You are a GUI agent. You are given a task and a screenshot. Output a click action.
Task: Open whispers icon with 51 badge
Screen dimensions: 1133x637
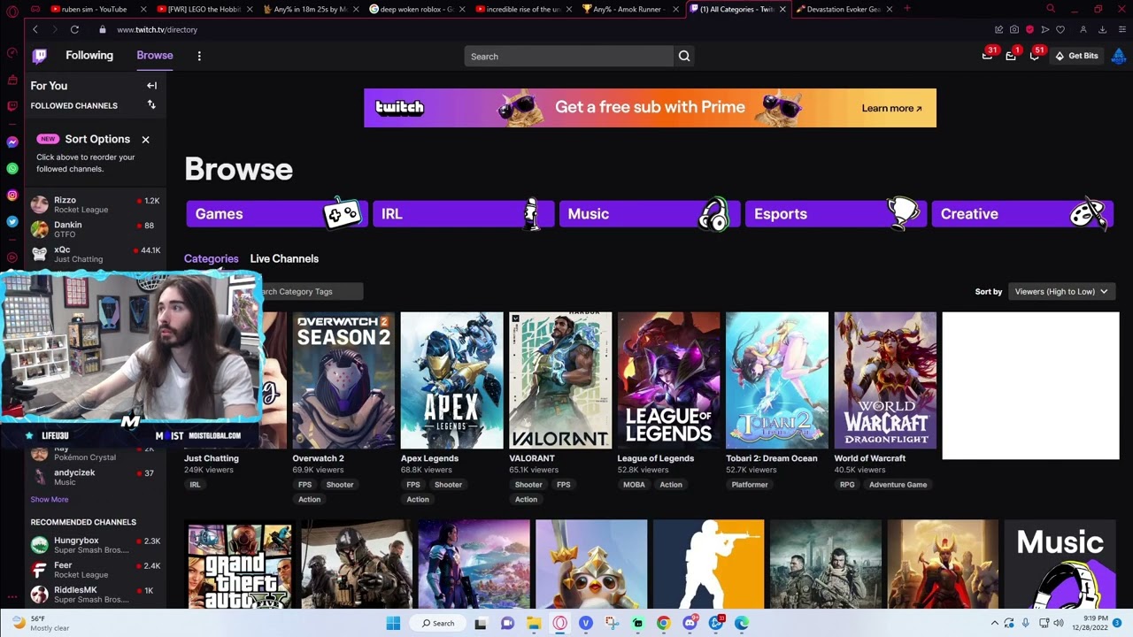pos(1035,55)
